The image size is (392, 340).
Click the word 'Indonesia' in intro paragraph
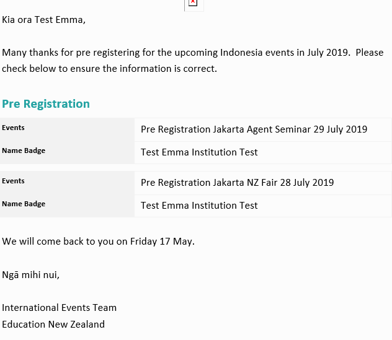(241, 53)
